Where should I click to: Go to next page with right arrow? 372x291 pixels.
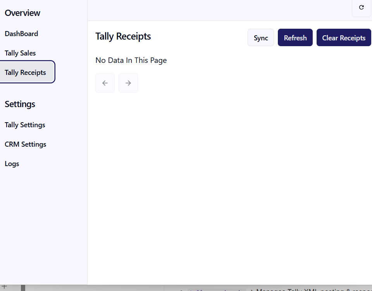coord(128,83)
